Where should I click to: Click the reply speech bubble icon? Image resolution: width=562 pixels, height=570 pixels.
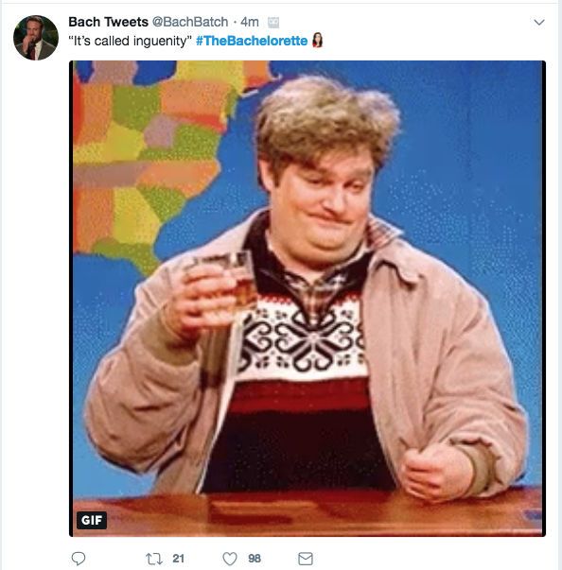coord(79,559)
